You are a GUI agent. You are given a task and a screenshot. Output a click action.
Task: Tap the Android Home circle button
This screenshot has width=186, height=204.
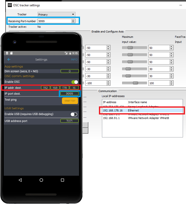41,180
